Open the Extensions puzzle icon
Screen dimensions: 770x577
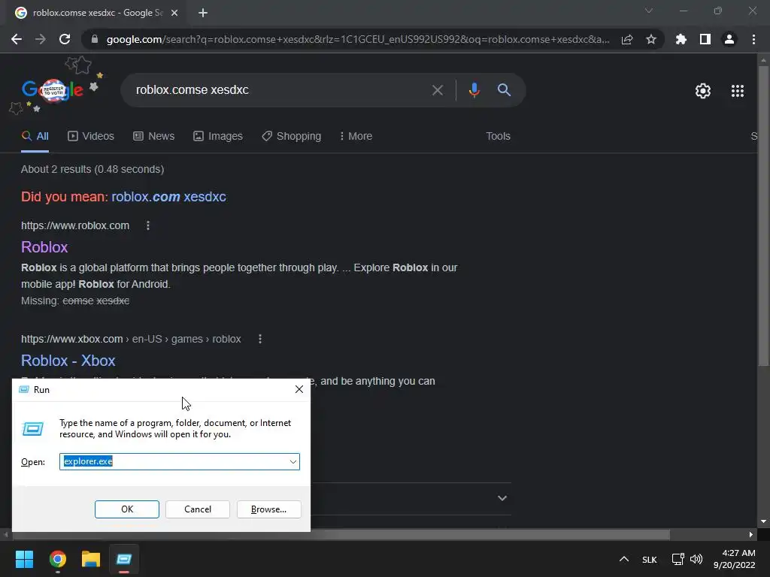coord(681,39)
